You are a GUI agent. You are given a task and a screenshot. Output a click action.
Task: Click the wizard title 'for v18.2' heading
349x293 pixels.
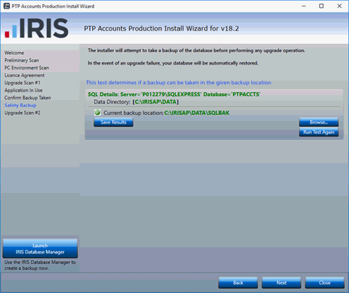pos(162,28)
